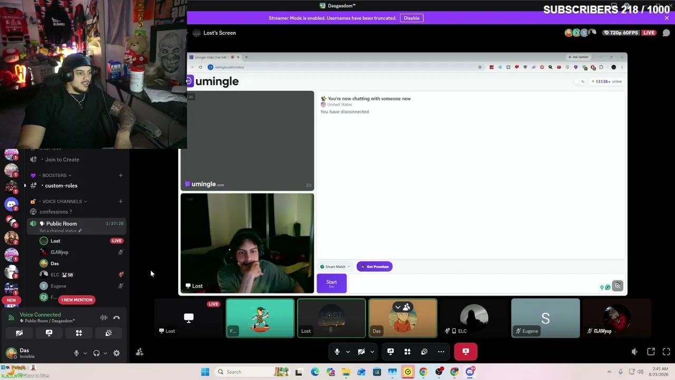Image resolution: width=675 pixels, height=380 pixels.
Task: Toggle noise suppression next to Voice Connected
Action: pyautogui.click(x=104, y=318)
